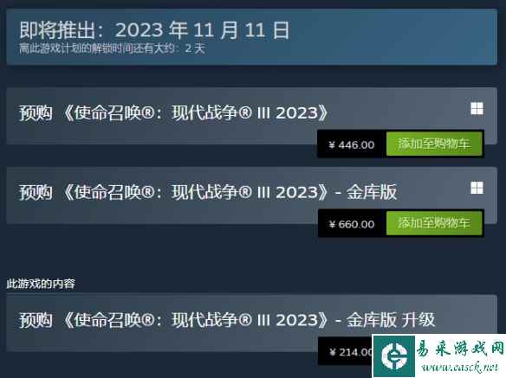
Task: Click the empty area of the standard edition purchase box
Action: 161,134
